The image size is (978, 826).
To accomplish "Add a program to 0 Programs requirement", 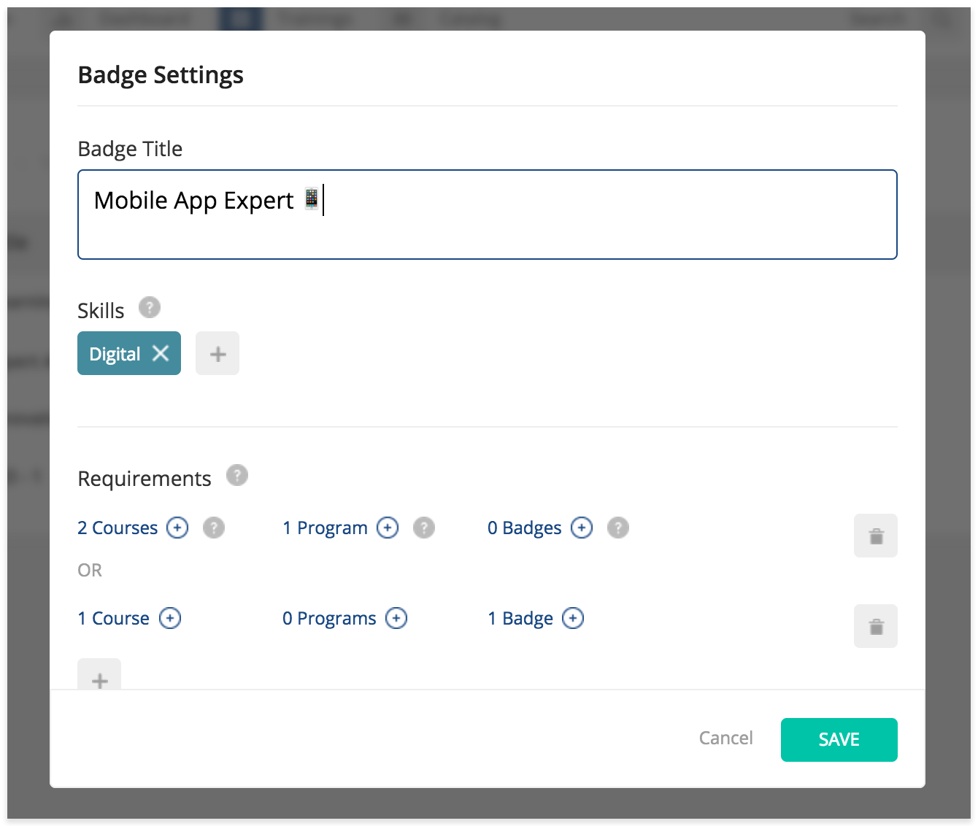I will [x=396, y=619].
